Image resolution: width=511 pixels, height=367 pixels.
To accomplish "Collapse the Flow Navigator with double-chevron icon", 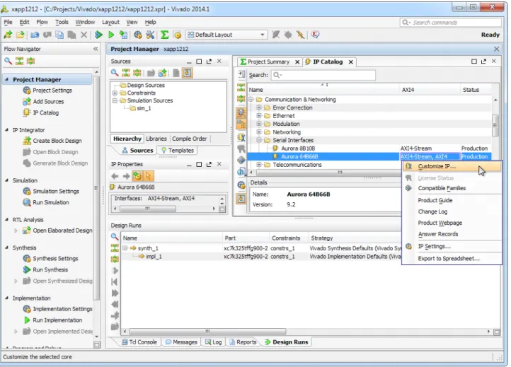I will point(96,49).
